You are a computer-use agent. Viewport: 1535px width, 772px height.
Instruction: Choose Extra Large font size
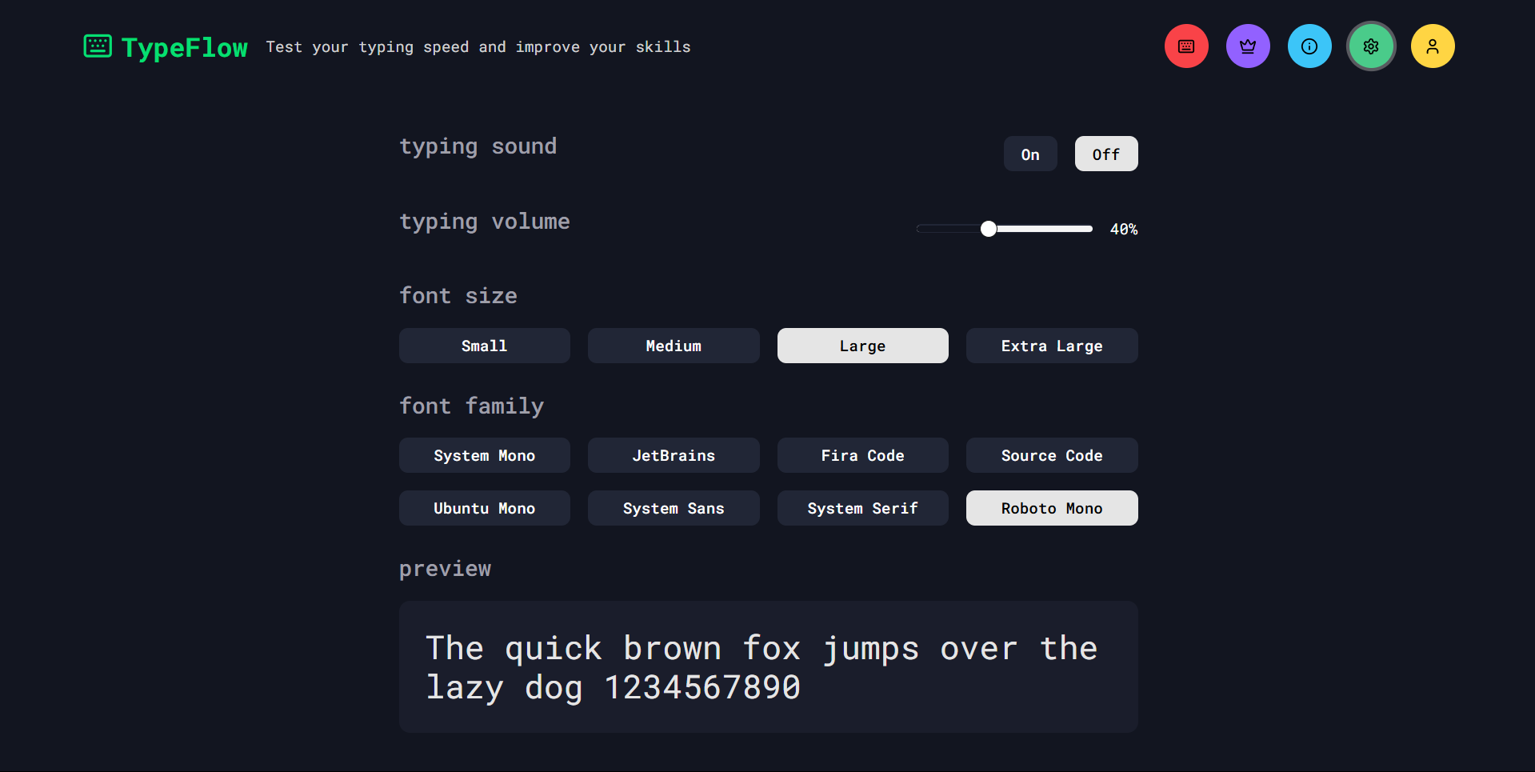(x=1052, y=346)
